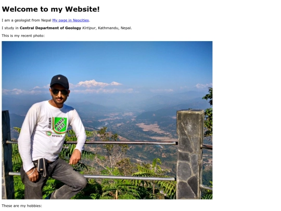Click the "These are my hobbies:" text
This screenshot has width=281, height=211.
coord(22,206)
